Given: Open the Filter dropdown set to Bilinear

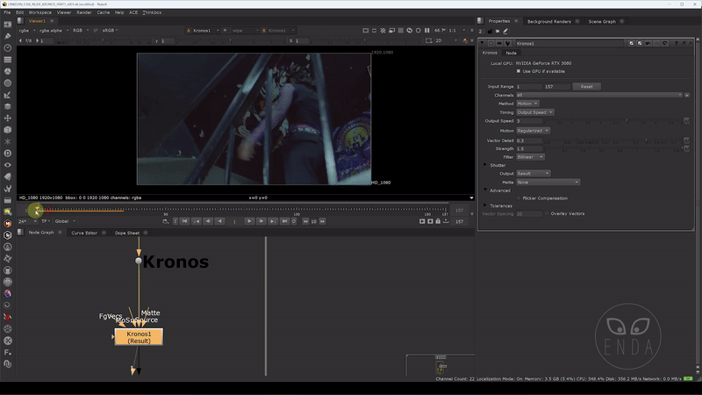Looking at the screenshot, I should click(x=531, y=157).
